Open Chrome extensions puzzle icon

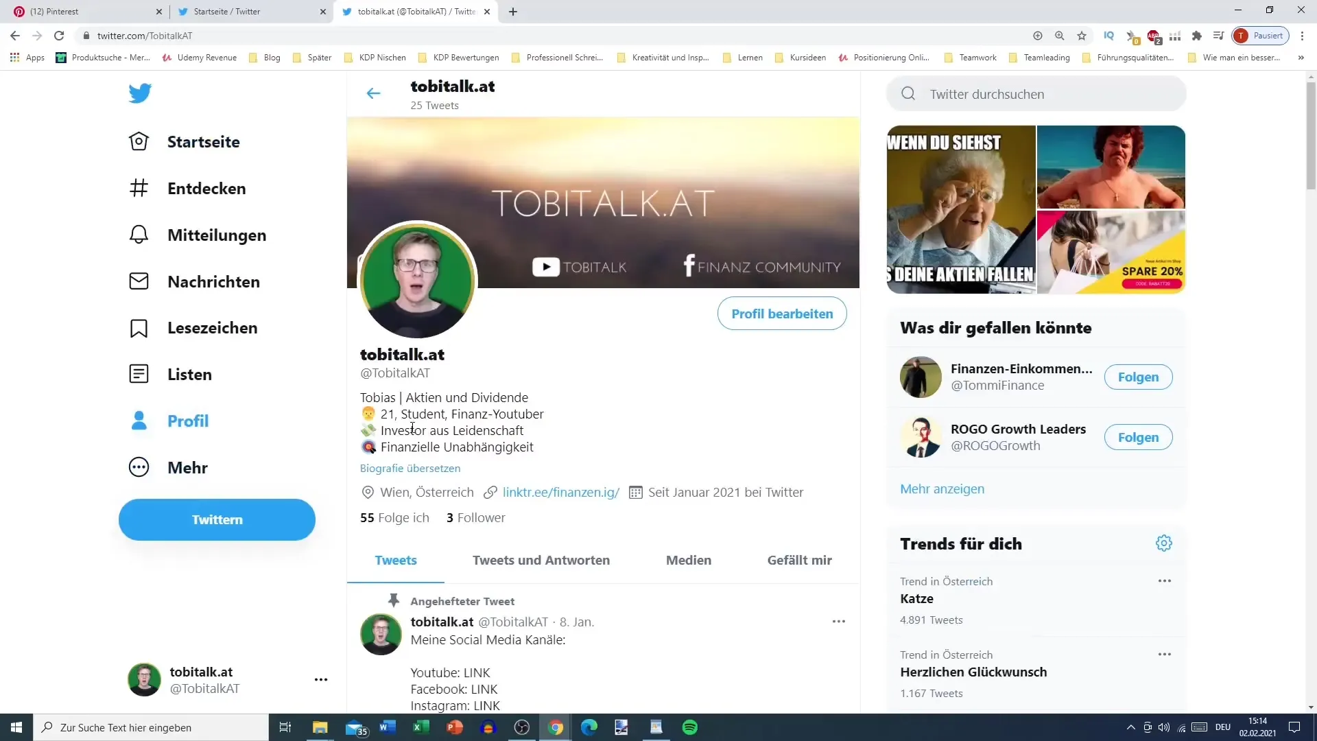click(1197, 36)
